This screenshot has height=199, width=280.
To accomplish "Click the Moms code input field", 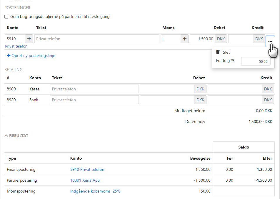I will pyautogui.click(x=170, y=39).
